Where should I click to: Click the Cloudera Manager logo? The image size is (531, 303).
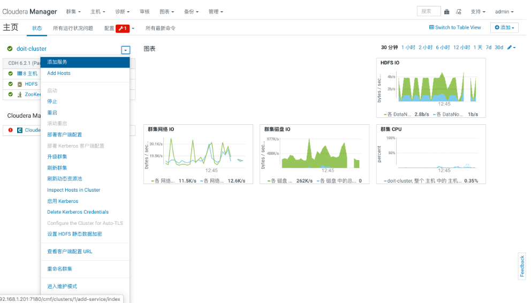[x=29, y=12]
